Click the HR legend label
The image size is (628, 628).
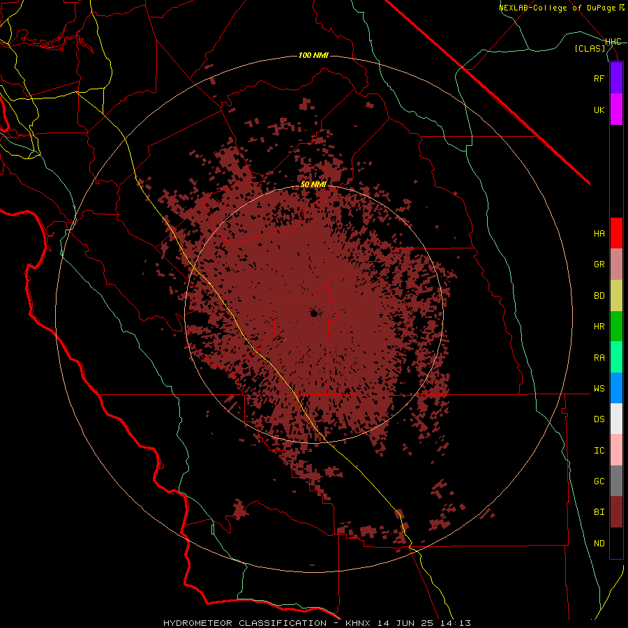[599, 327]
